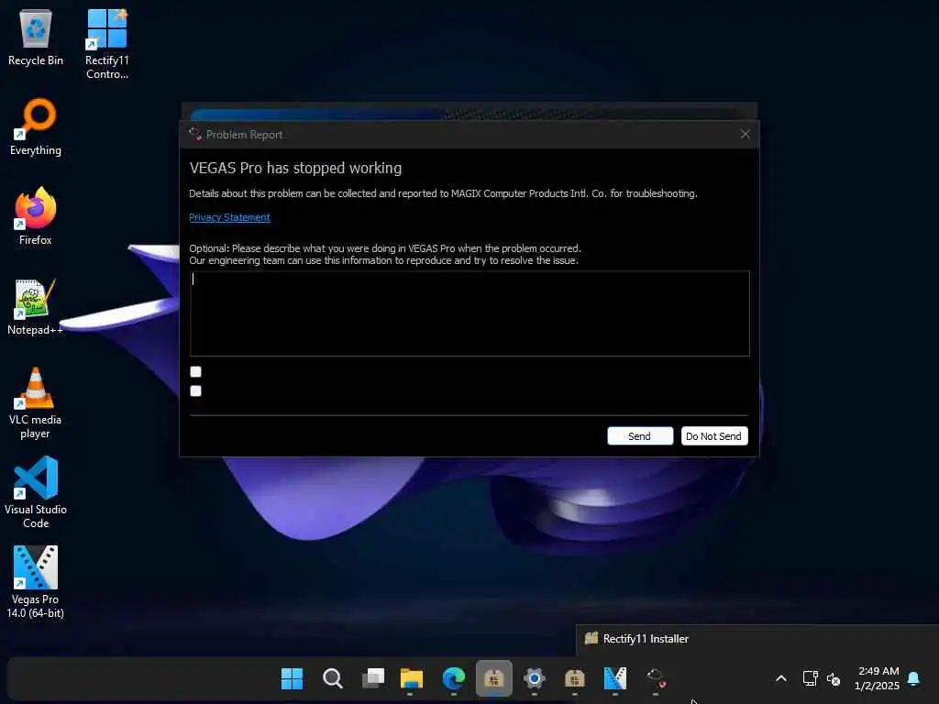
Task: Click the 'VEGAS Pro has stopped working' heading
Action: 295,169
